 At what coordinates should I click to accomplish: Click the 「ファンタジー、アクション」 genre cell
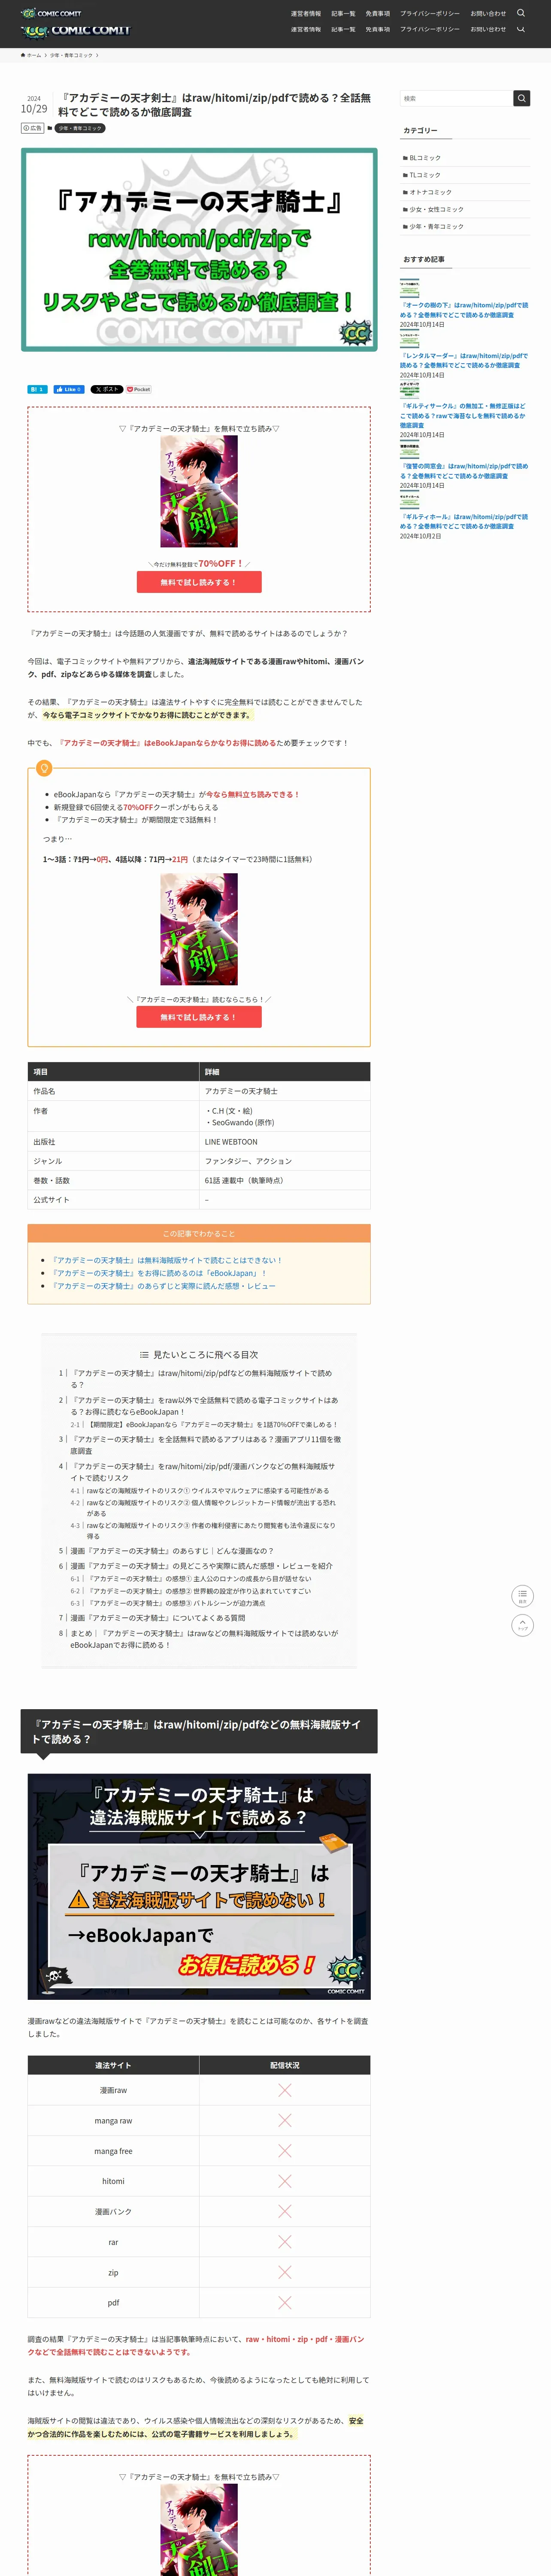pyautogui.click(x=285, y=1161)
